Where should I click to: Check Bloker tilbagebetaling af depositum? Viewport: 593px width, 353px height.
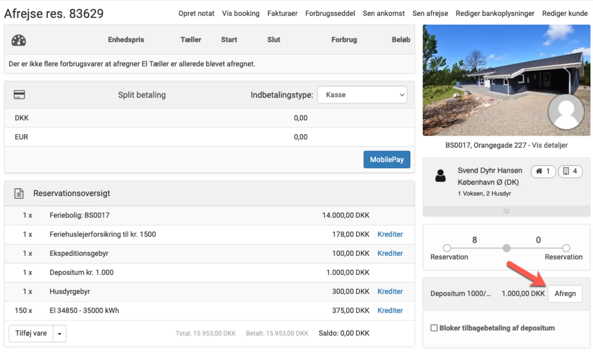[x=434, y=328]
